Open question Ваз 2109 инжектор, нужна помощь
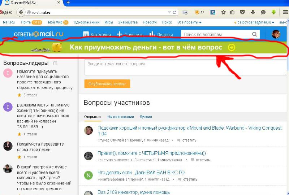Image resolution: width=289 pixels, height=195 pixels. pos(133,192)
